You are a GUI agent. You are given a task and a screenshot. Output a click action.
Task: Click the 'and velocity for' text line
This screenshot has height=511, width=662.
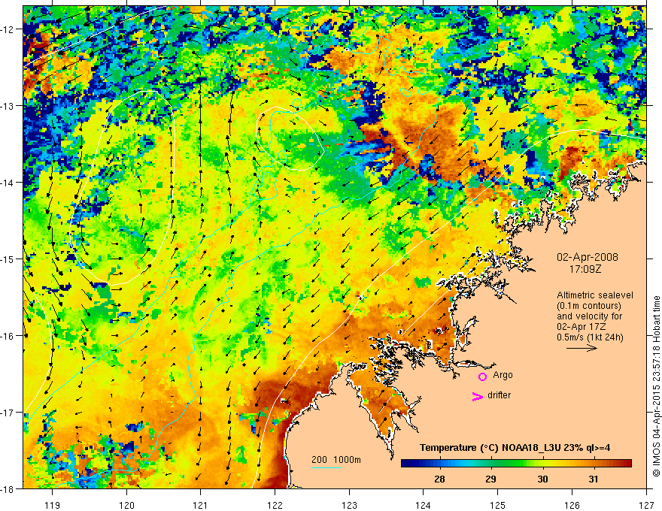(589, 316)
